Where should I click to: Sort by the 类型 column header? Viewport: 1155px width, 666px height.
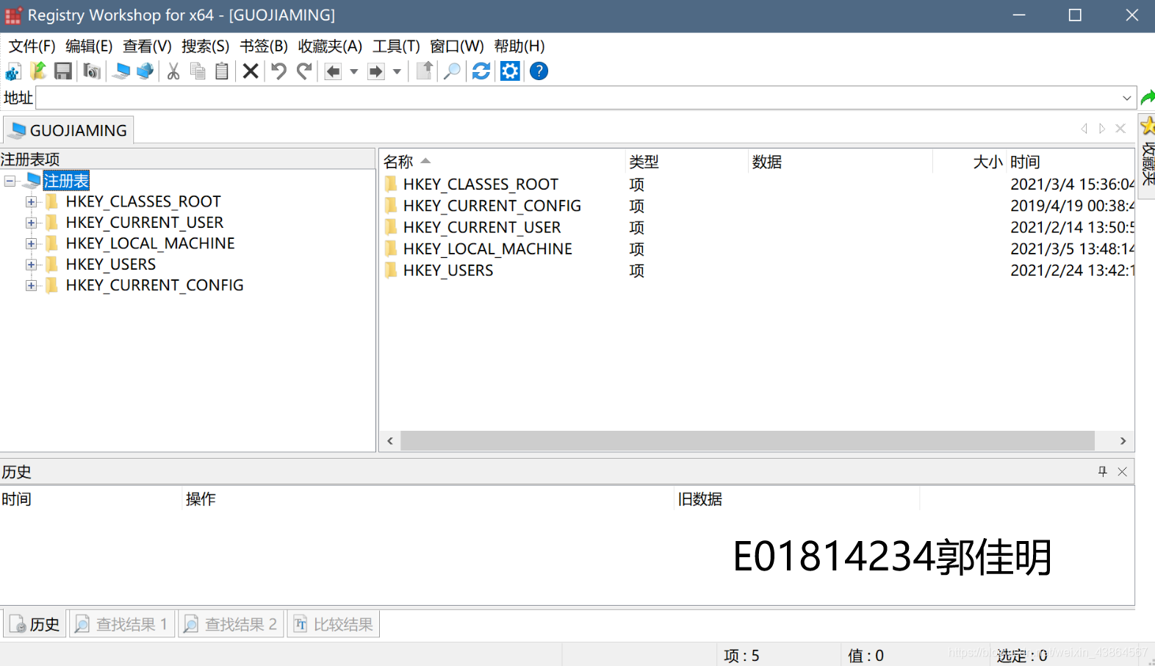(x=686, y=162)
